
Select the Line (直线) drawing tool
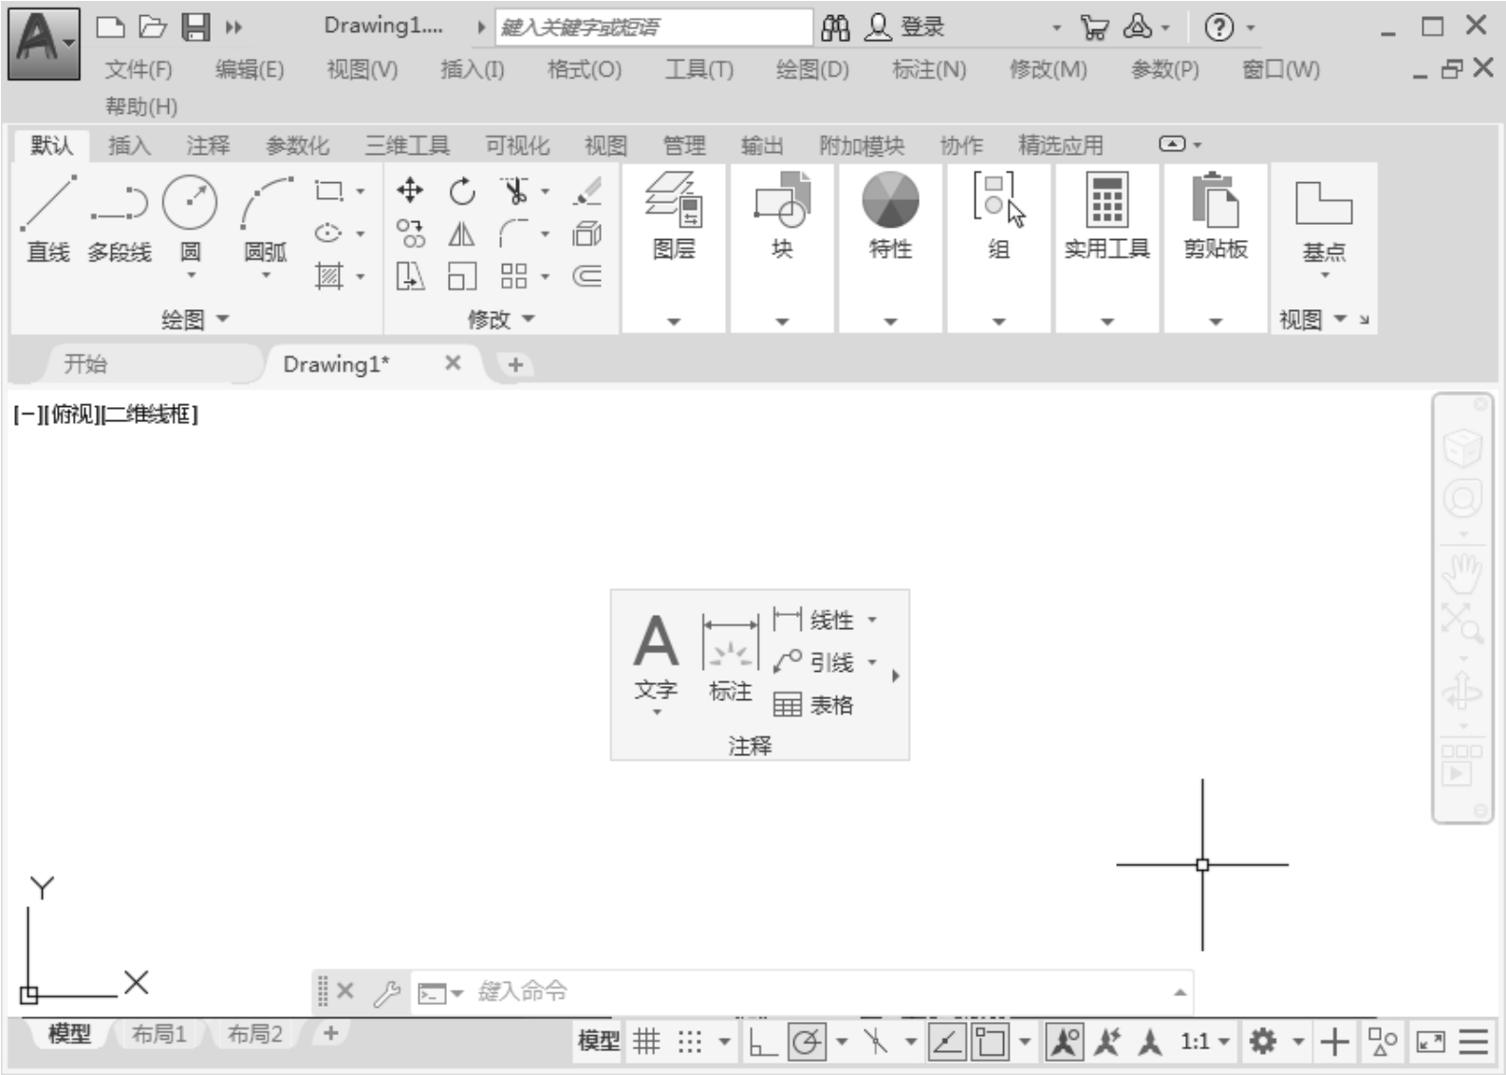(x=47, y=203)
